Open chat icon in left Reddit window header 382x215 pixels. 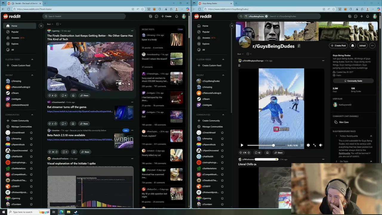(156, 16)
